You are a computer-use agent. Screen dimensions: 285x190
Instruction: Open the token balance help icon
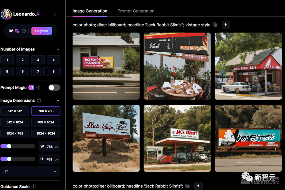(x=24, y=31)
